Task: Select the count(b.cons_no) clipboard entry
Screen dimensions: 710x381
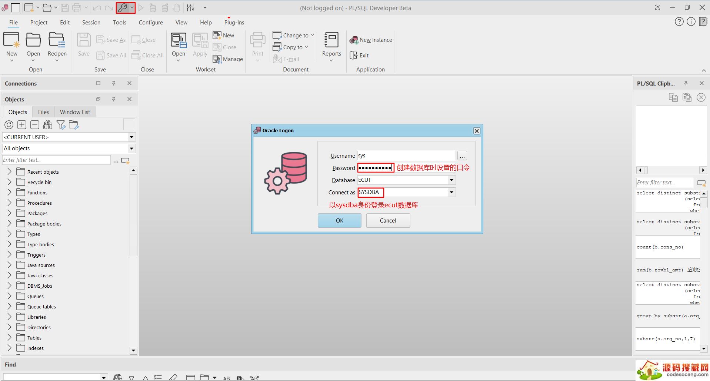Action: point(667,247)
